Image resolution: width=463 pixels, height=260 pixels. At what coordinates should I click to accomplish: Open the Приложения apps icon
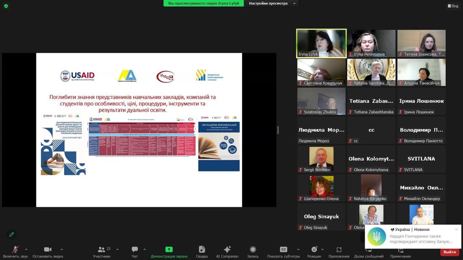(339, 250)
